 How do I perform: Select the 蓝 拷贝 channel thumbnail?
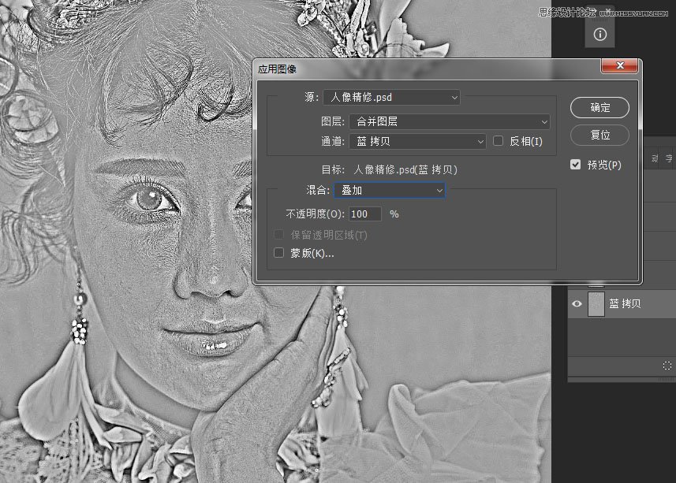tap(596, 304)
